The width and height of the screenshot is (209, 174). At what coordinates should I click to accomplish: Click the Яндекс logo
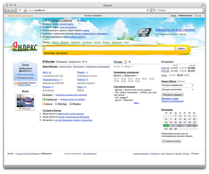click(x=25, y=46)
